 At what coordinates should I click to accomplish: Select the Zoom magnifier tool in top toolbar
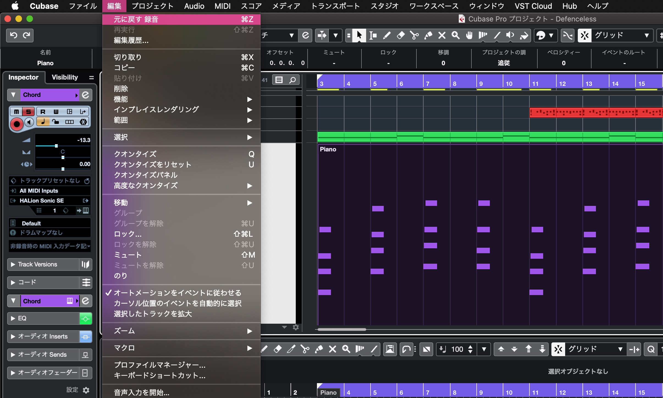pos(455,35)
